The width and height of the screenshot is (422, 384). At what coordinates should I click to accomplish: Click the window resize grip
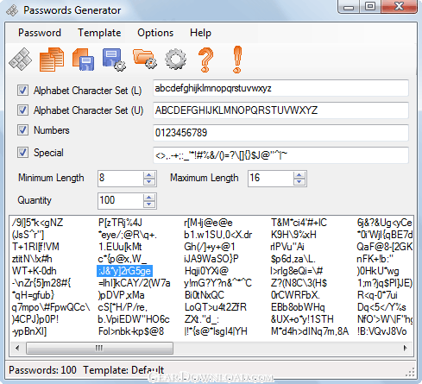click(410, 372)
